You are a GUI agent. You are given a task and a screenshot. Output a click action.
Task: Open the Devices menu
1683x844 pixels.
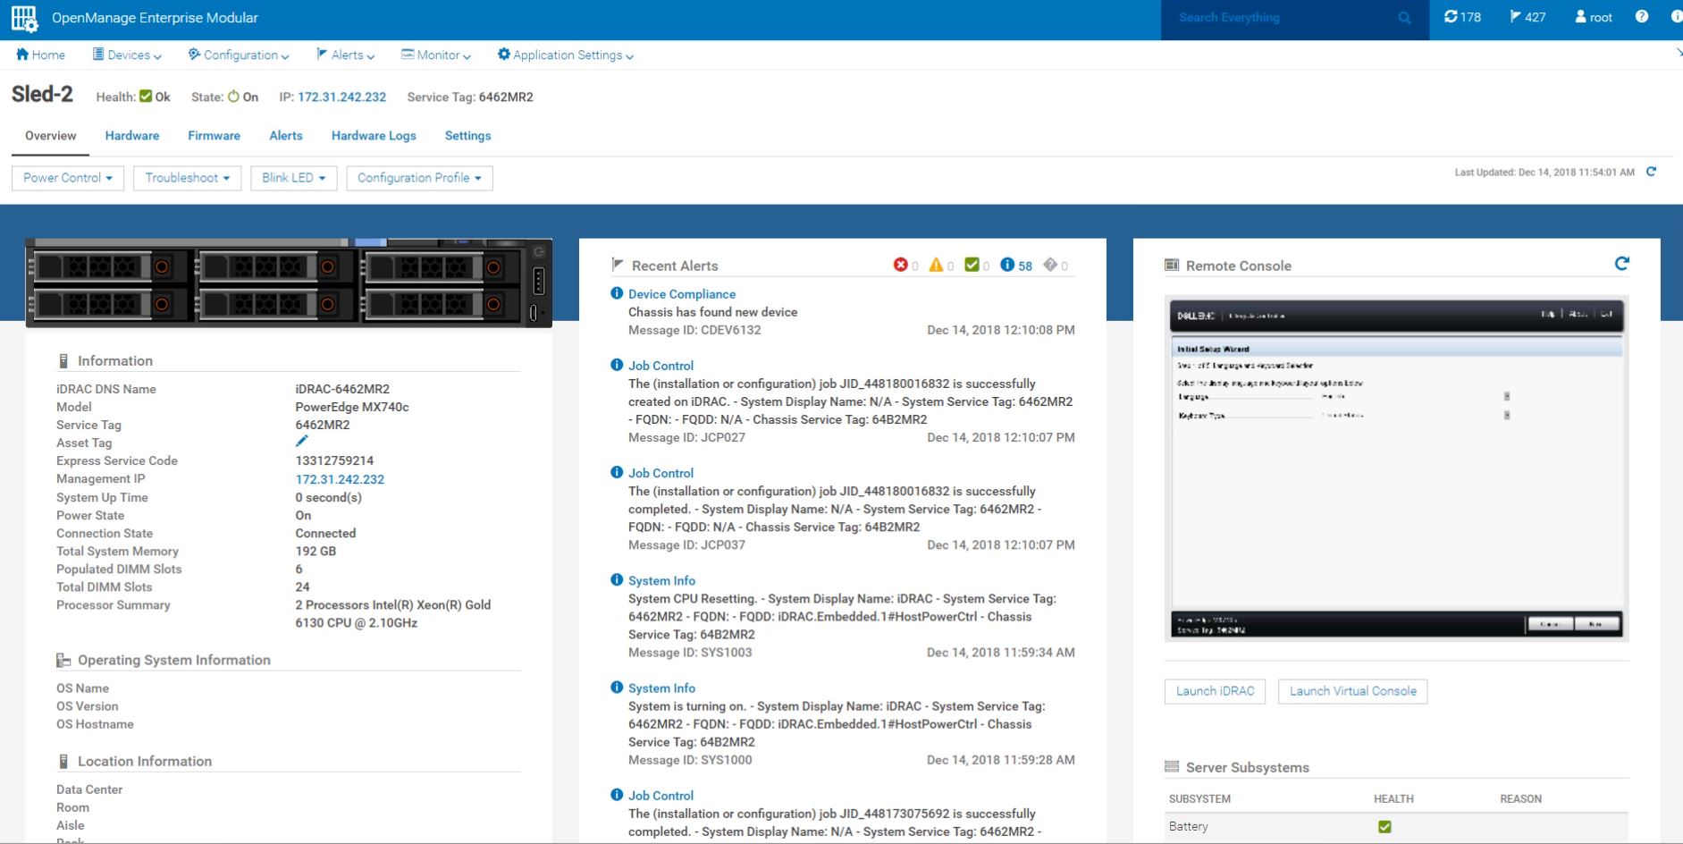click(x=127, y=55)
